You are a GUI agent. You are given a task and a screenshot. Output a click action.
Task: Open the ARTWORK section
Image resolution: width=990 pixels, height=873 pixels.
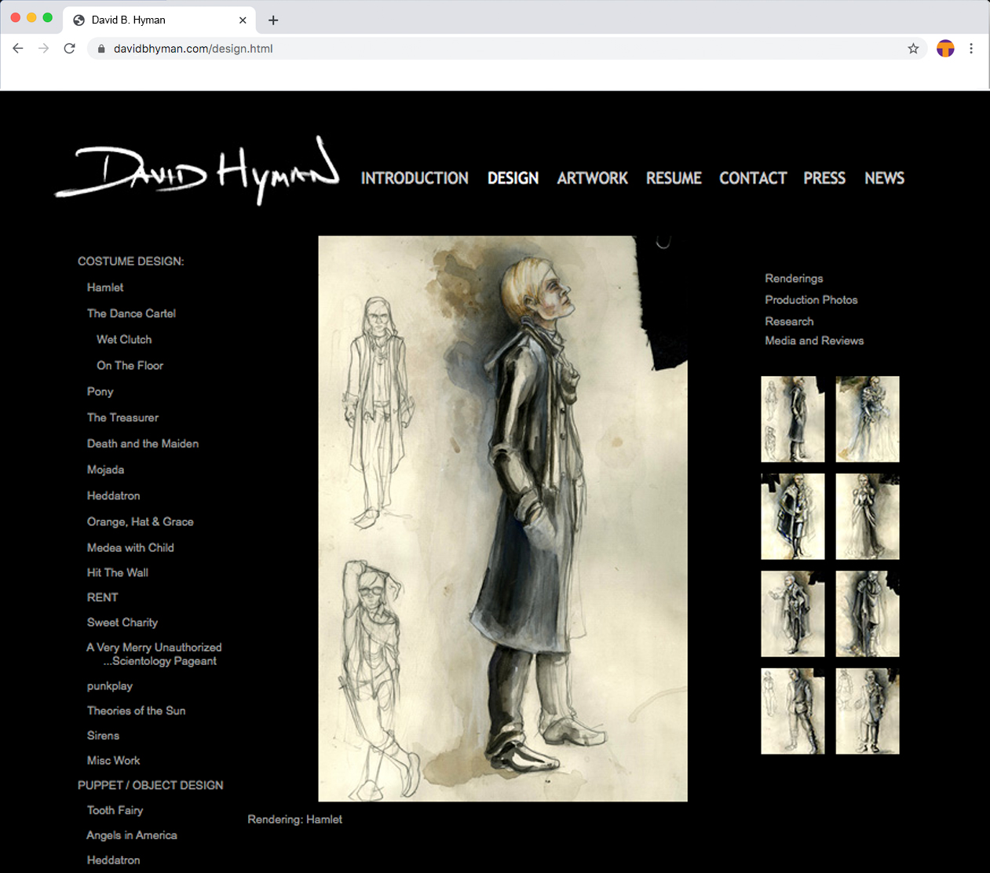click(x=592, y=178)
